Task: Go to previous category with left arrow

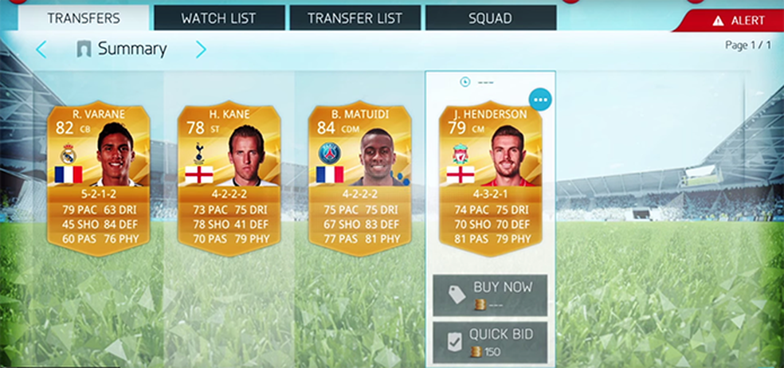Action: pos(41,49)
